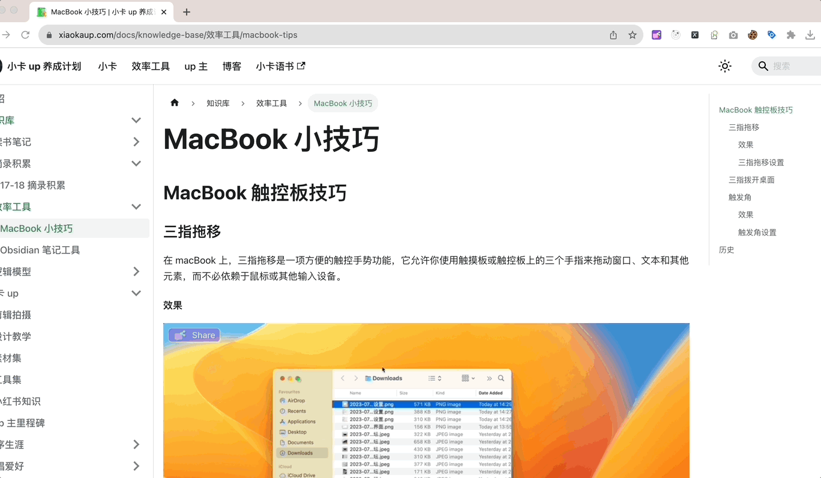Image resolution: width=821 pixels, height=478 pixels.
Task: Expand the 爱好 category chevron
Action: [136, 466]
